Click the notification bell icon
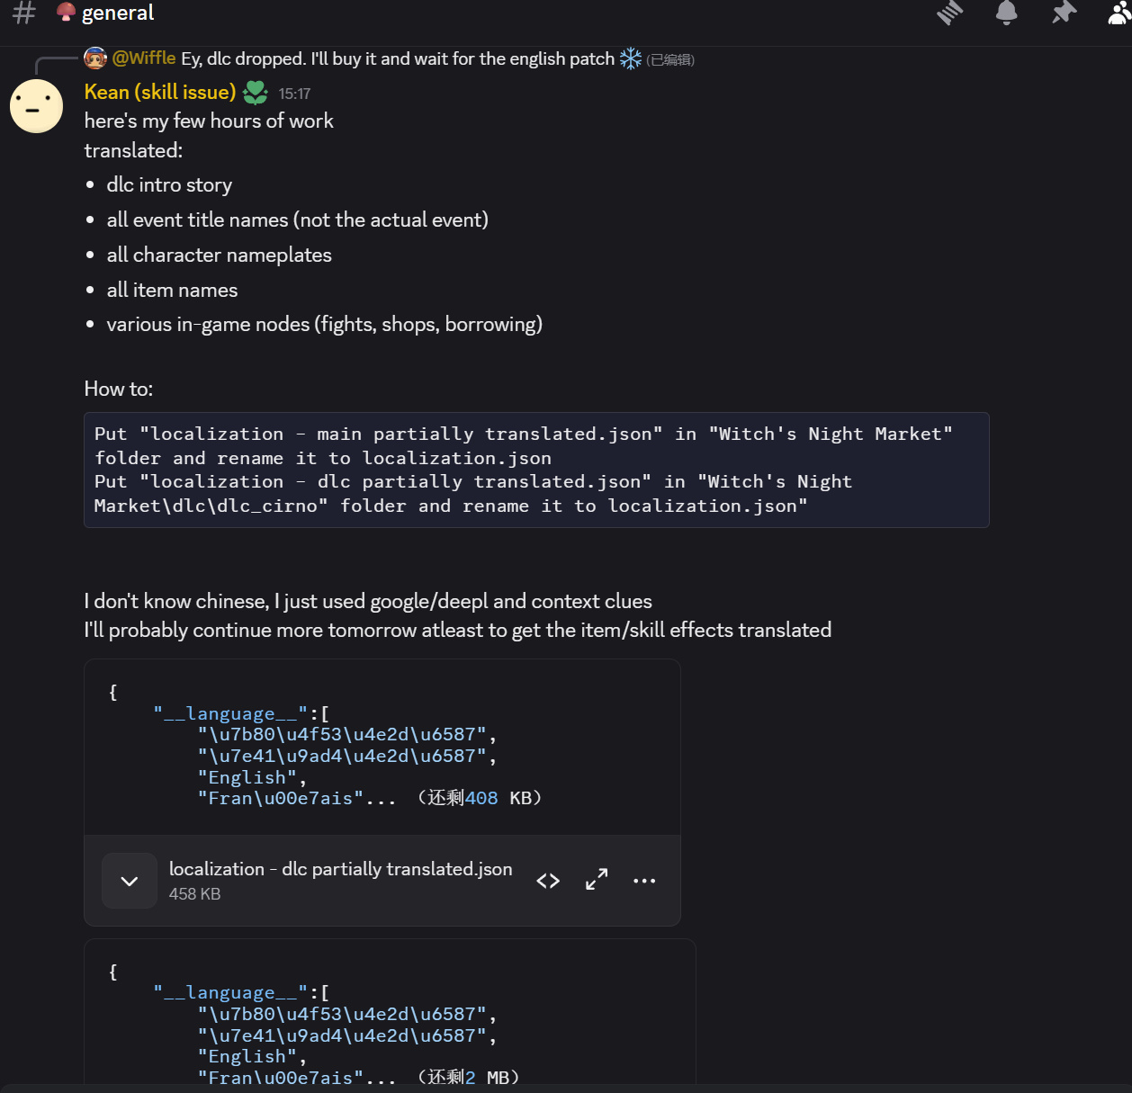This screenshot has width=1132, height=1093. click(1006, 13)
